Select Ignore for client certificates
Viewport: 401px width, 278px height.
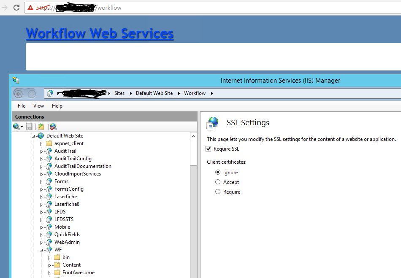[218, 172]
